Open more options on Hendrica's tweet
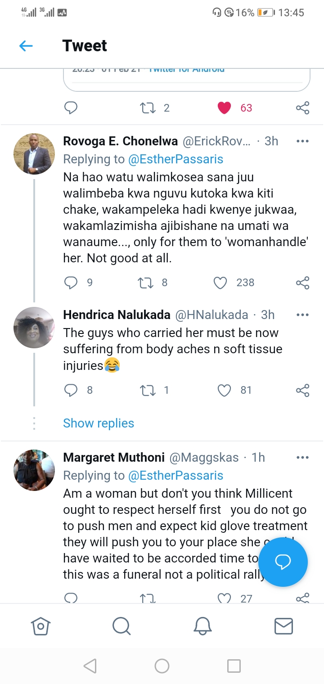This screenshot has height=684, width=324. tap(302, 315)
